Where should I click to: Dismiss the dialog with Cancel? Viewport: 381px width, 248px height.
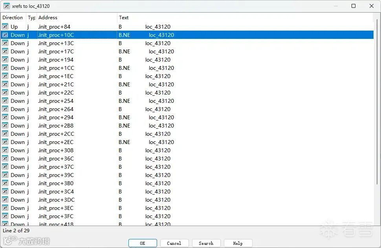(x=174, y=243)
